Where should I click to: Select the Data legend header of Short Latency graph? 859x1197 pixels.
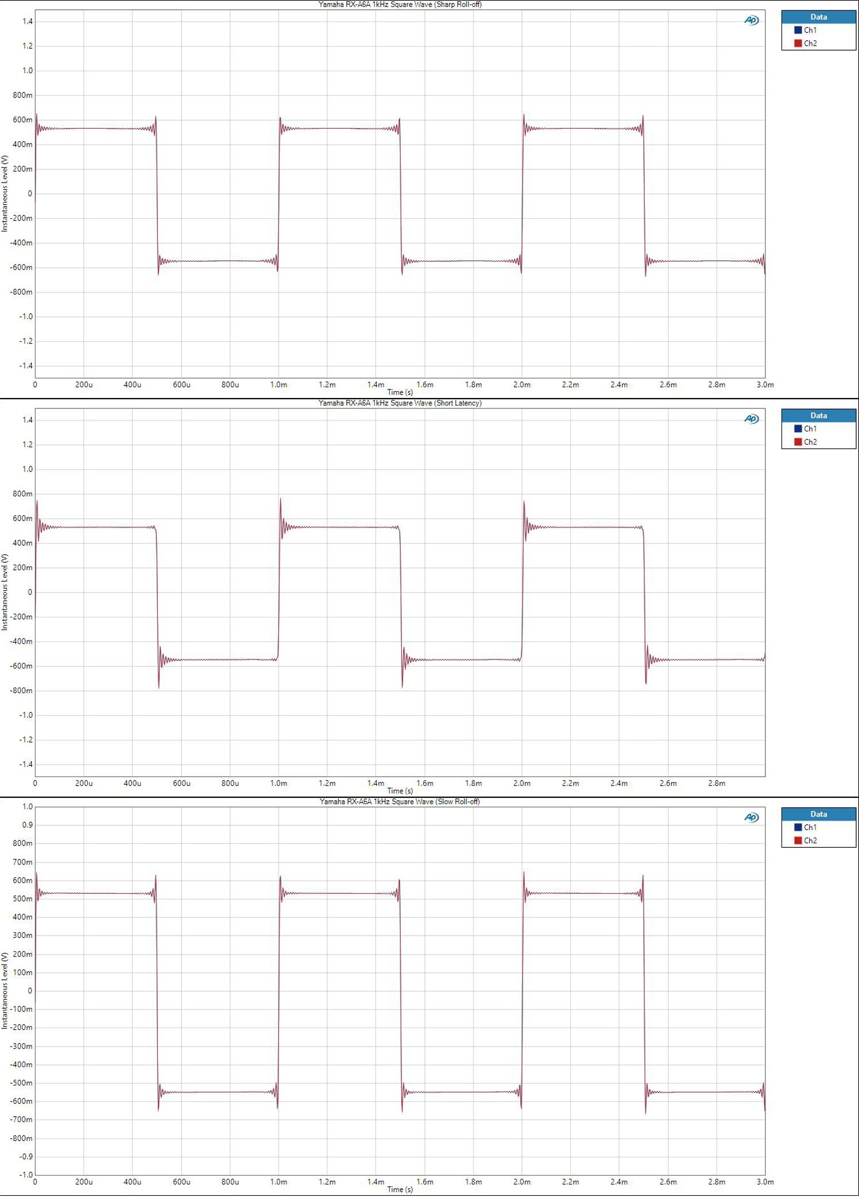tap(818, 416)
